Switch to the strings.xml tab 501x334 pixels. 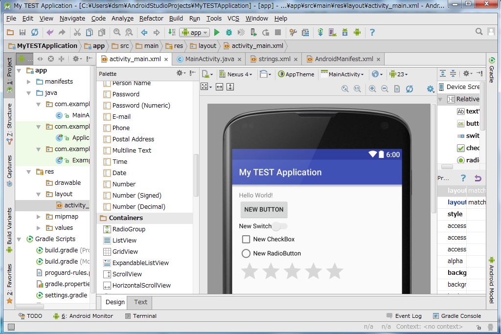click(274, 59)
